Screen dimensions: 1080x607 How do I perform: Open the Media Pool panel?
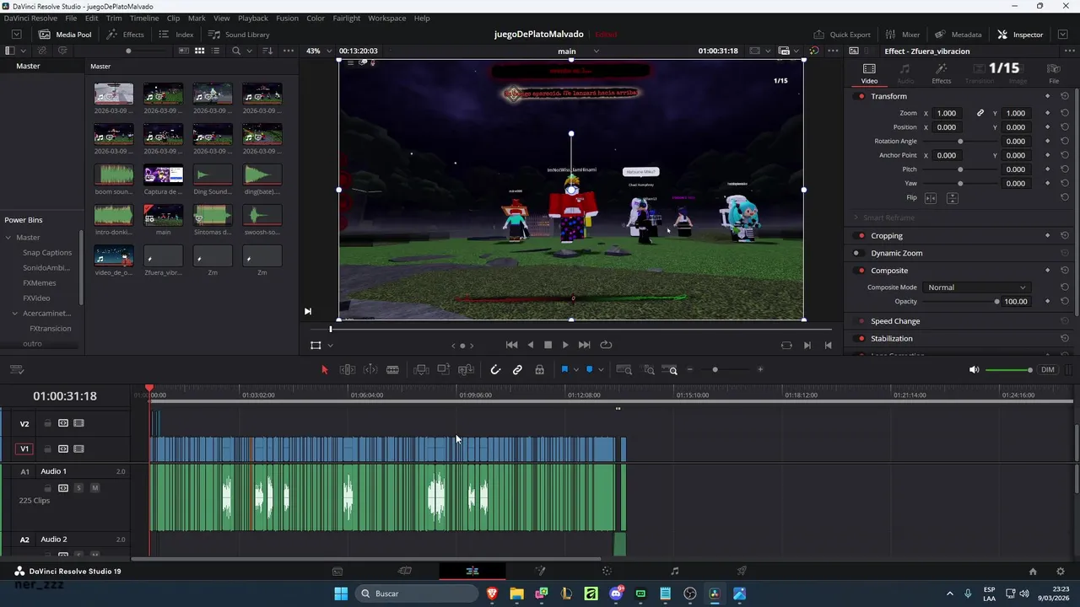click(65, 35)
